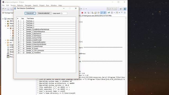Image resolution: width=169 pixels, height=95 pixels.
Task: Focus the Quick Access search field
Action: [112, 9]
